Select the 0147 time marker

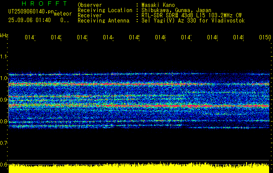pyautogui.click(x=186, y=37)
